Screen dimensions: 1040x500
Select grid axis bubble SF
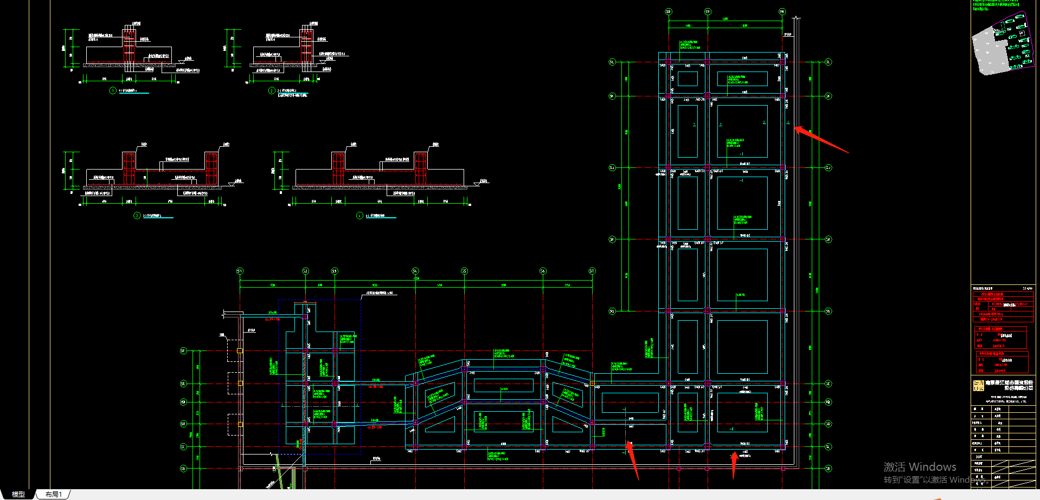[x=183, y=351]
